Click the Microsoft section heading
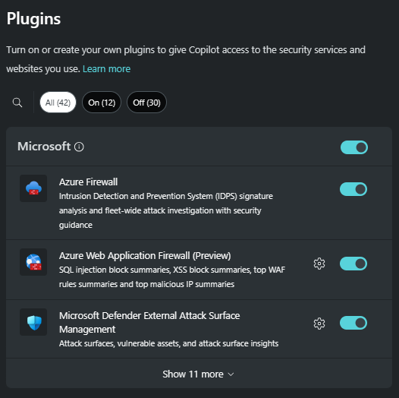The height and width of the screenshot is (398, 399). coord(44,147)
